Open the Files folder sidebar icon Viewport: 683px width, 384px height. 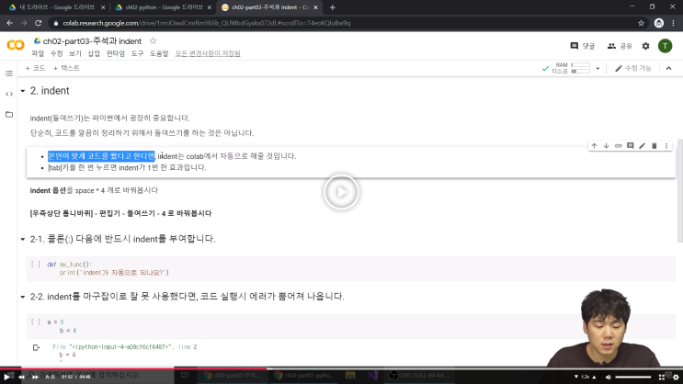pos(9,115)
